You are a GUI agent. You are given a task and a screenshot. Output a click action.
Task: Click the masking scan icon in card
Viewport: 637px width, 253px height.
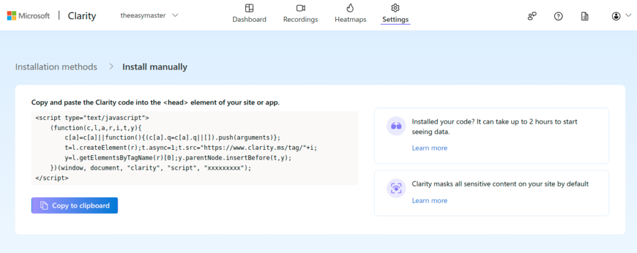tap(396, 188)
